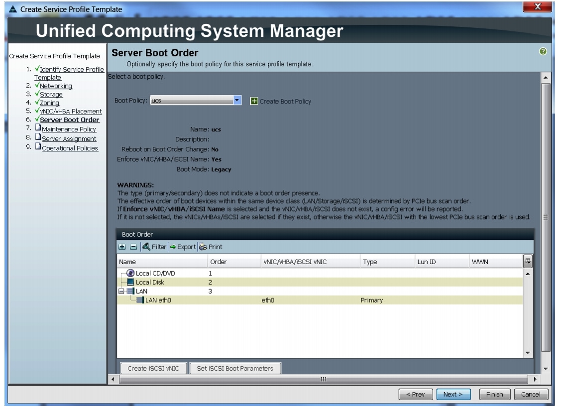Click the LAN eth0 child row icon
Screen dimensions: 563x409
point(140,301)
